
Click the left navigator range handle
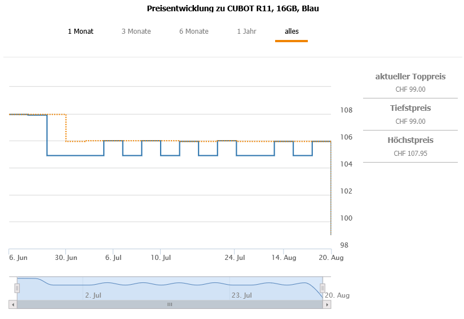tap(17, 288)
